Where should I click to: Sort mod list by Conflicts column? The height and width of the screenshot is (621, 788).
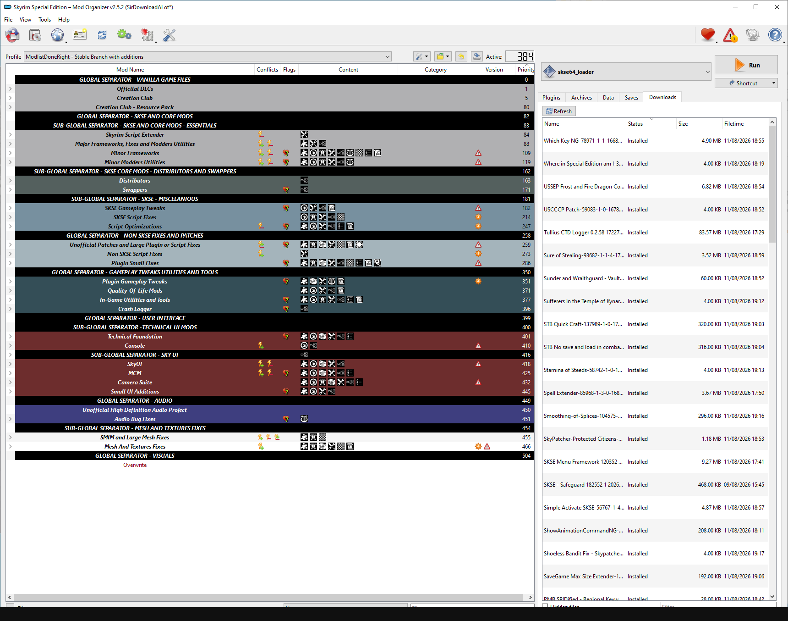point(267,69)
